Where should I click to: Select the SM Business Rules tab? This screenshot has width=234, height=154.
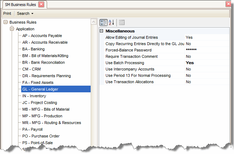click(20, 4)
